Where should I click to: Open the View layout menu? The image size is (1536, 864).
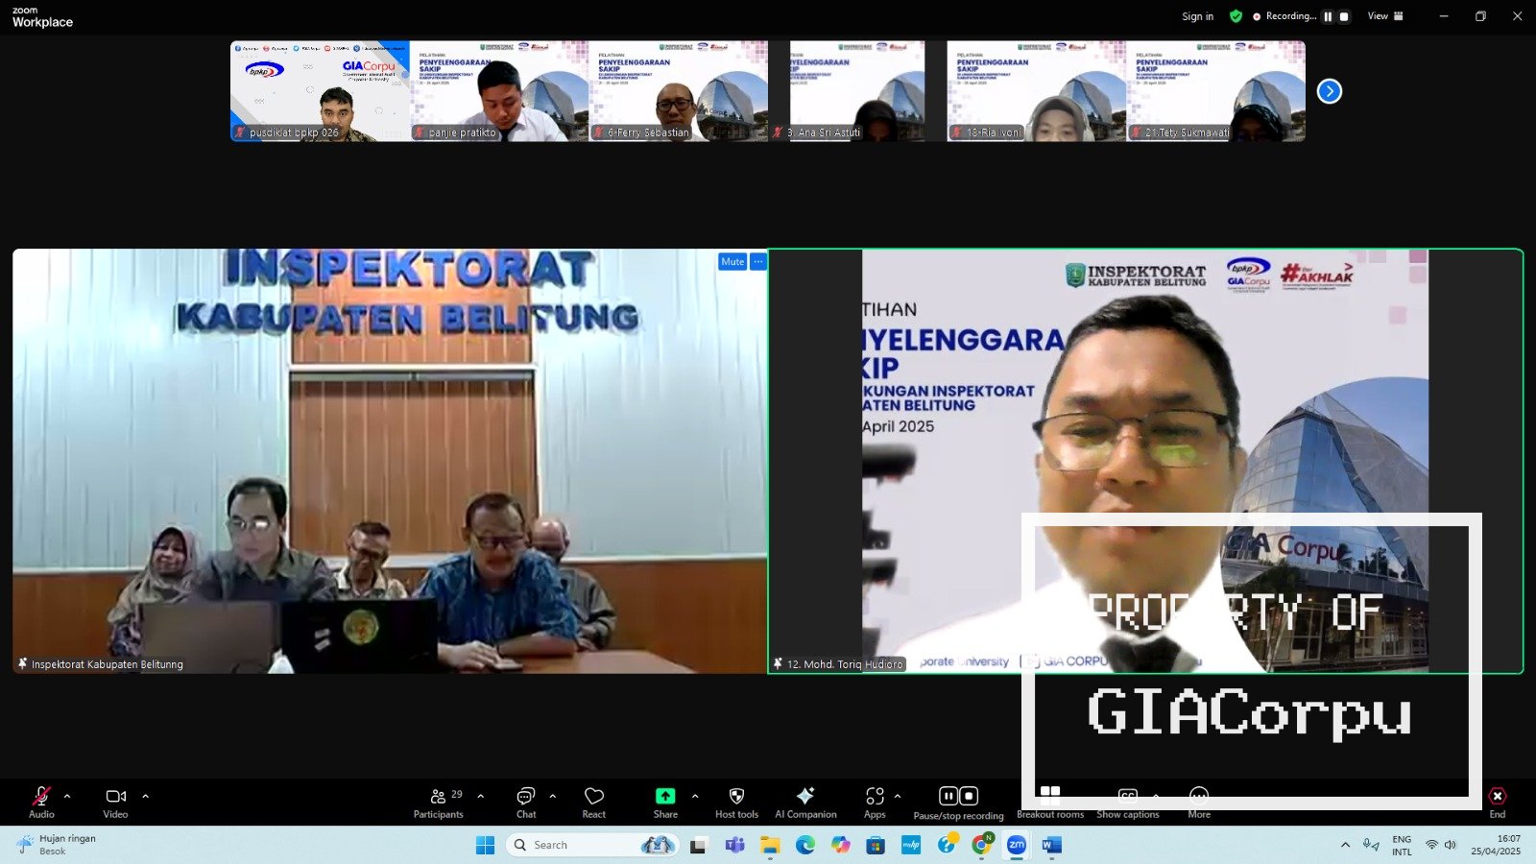[1384, 16]
